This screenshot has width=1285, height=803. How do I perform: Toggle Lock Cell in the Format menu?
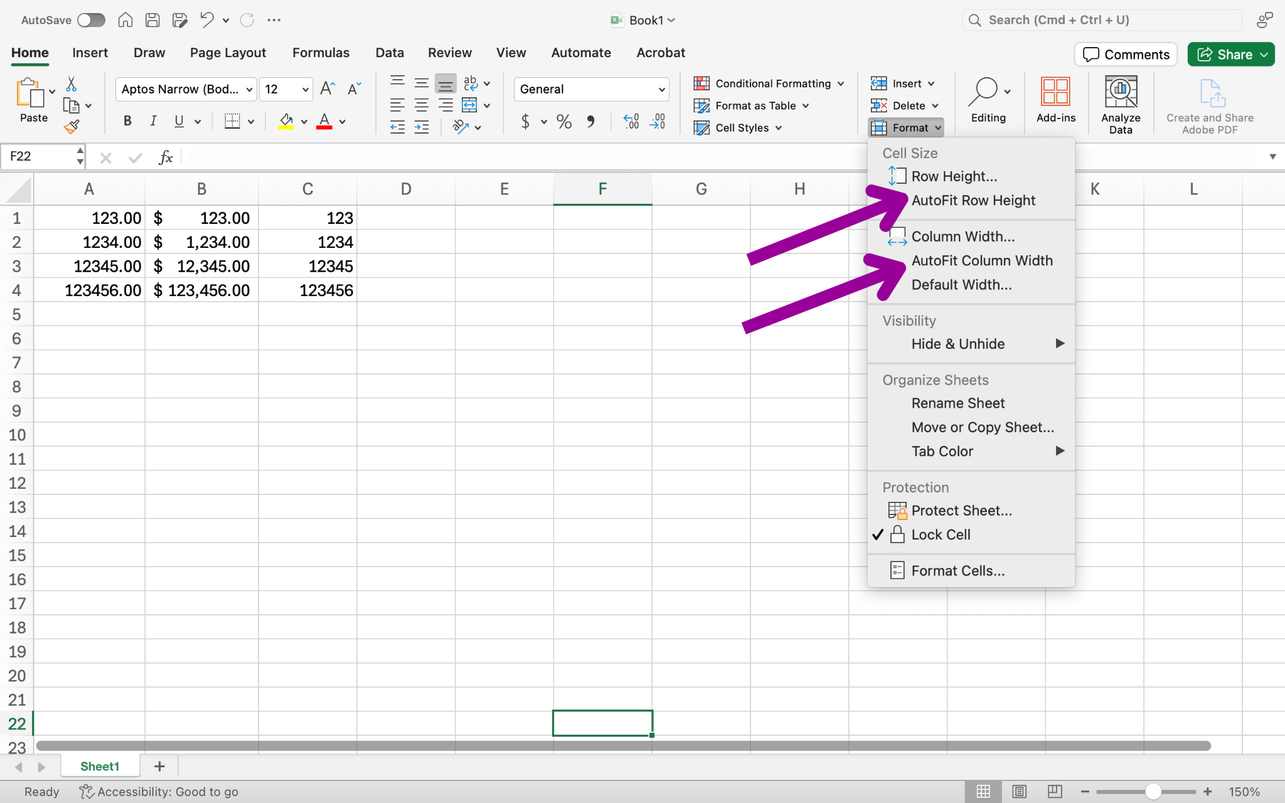(x=941, y=535)
